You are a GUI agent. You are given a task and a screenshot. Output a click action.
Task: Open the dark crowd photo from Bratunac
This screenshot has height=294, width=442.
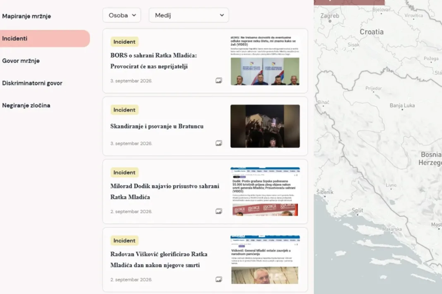point(265,126)
